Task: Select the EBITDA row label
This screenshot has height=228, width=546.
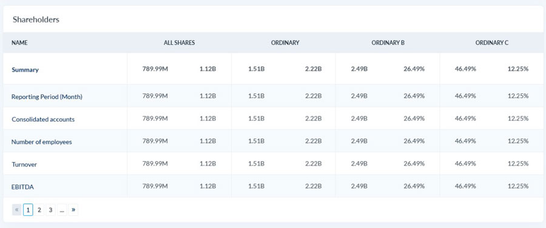Action: pyautogui.click(x=22, y=187)
